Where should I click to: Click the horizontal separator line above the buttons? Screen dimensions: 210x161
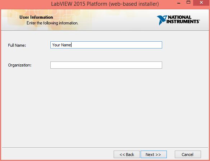(x=105, y=148)
